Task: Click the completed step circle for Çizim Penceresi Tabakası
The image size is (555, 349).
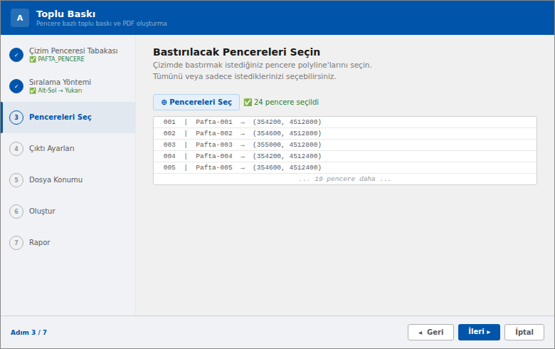Action: [x=16, y=55]
